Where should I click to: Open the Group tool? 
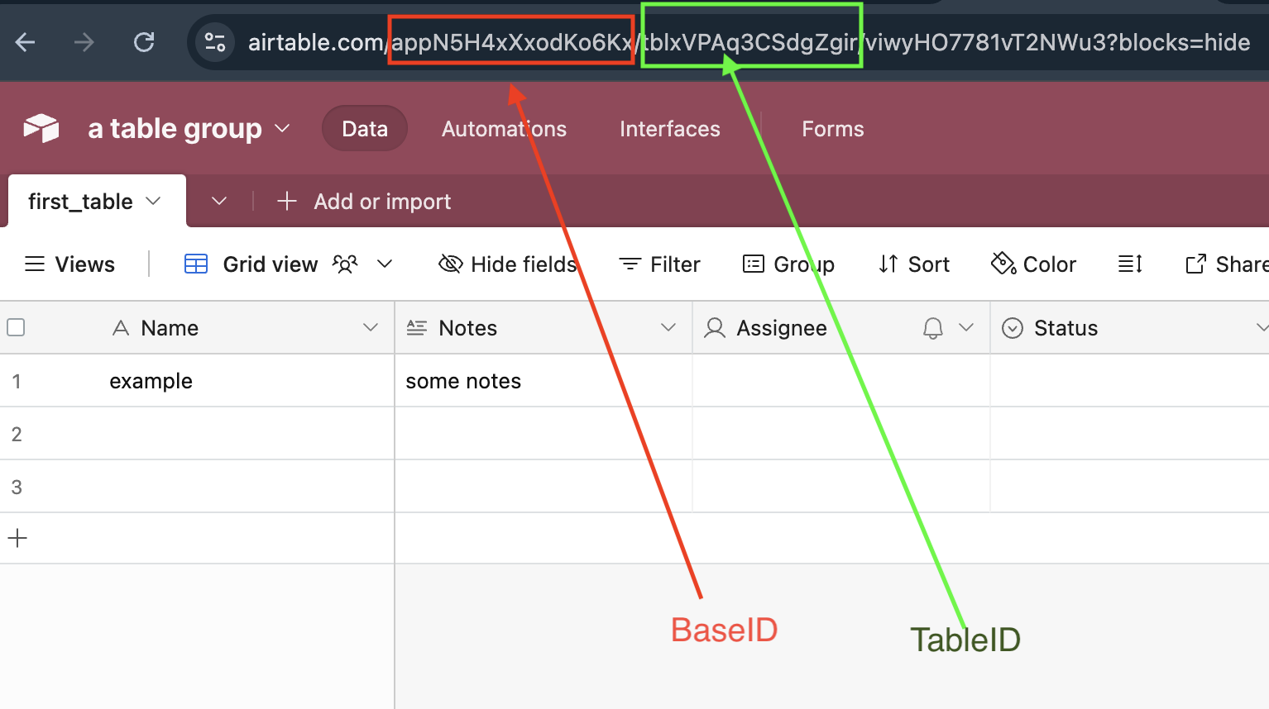pyautogui.click(x=788, y=264)
